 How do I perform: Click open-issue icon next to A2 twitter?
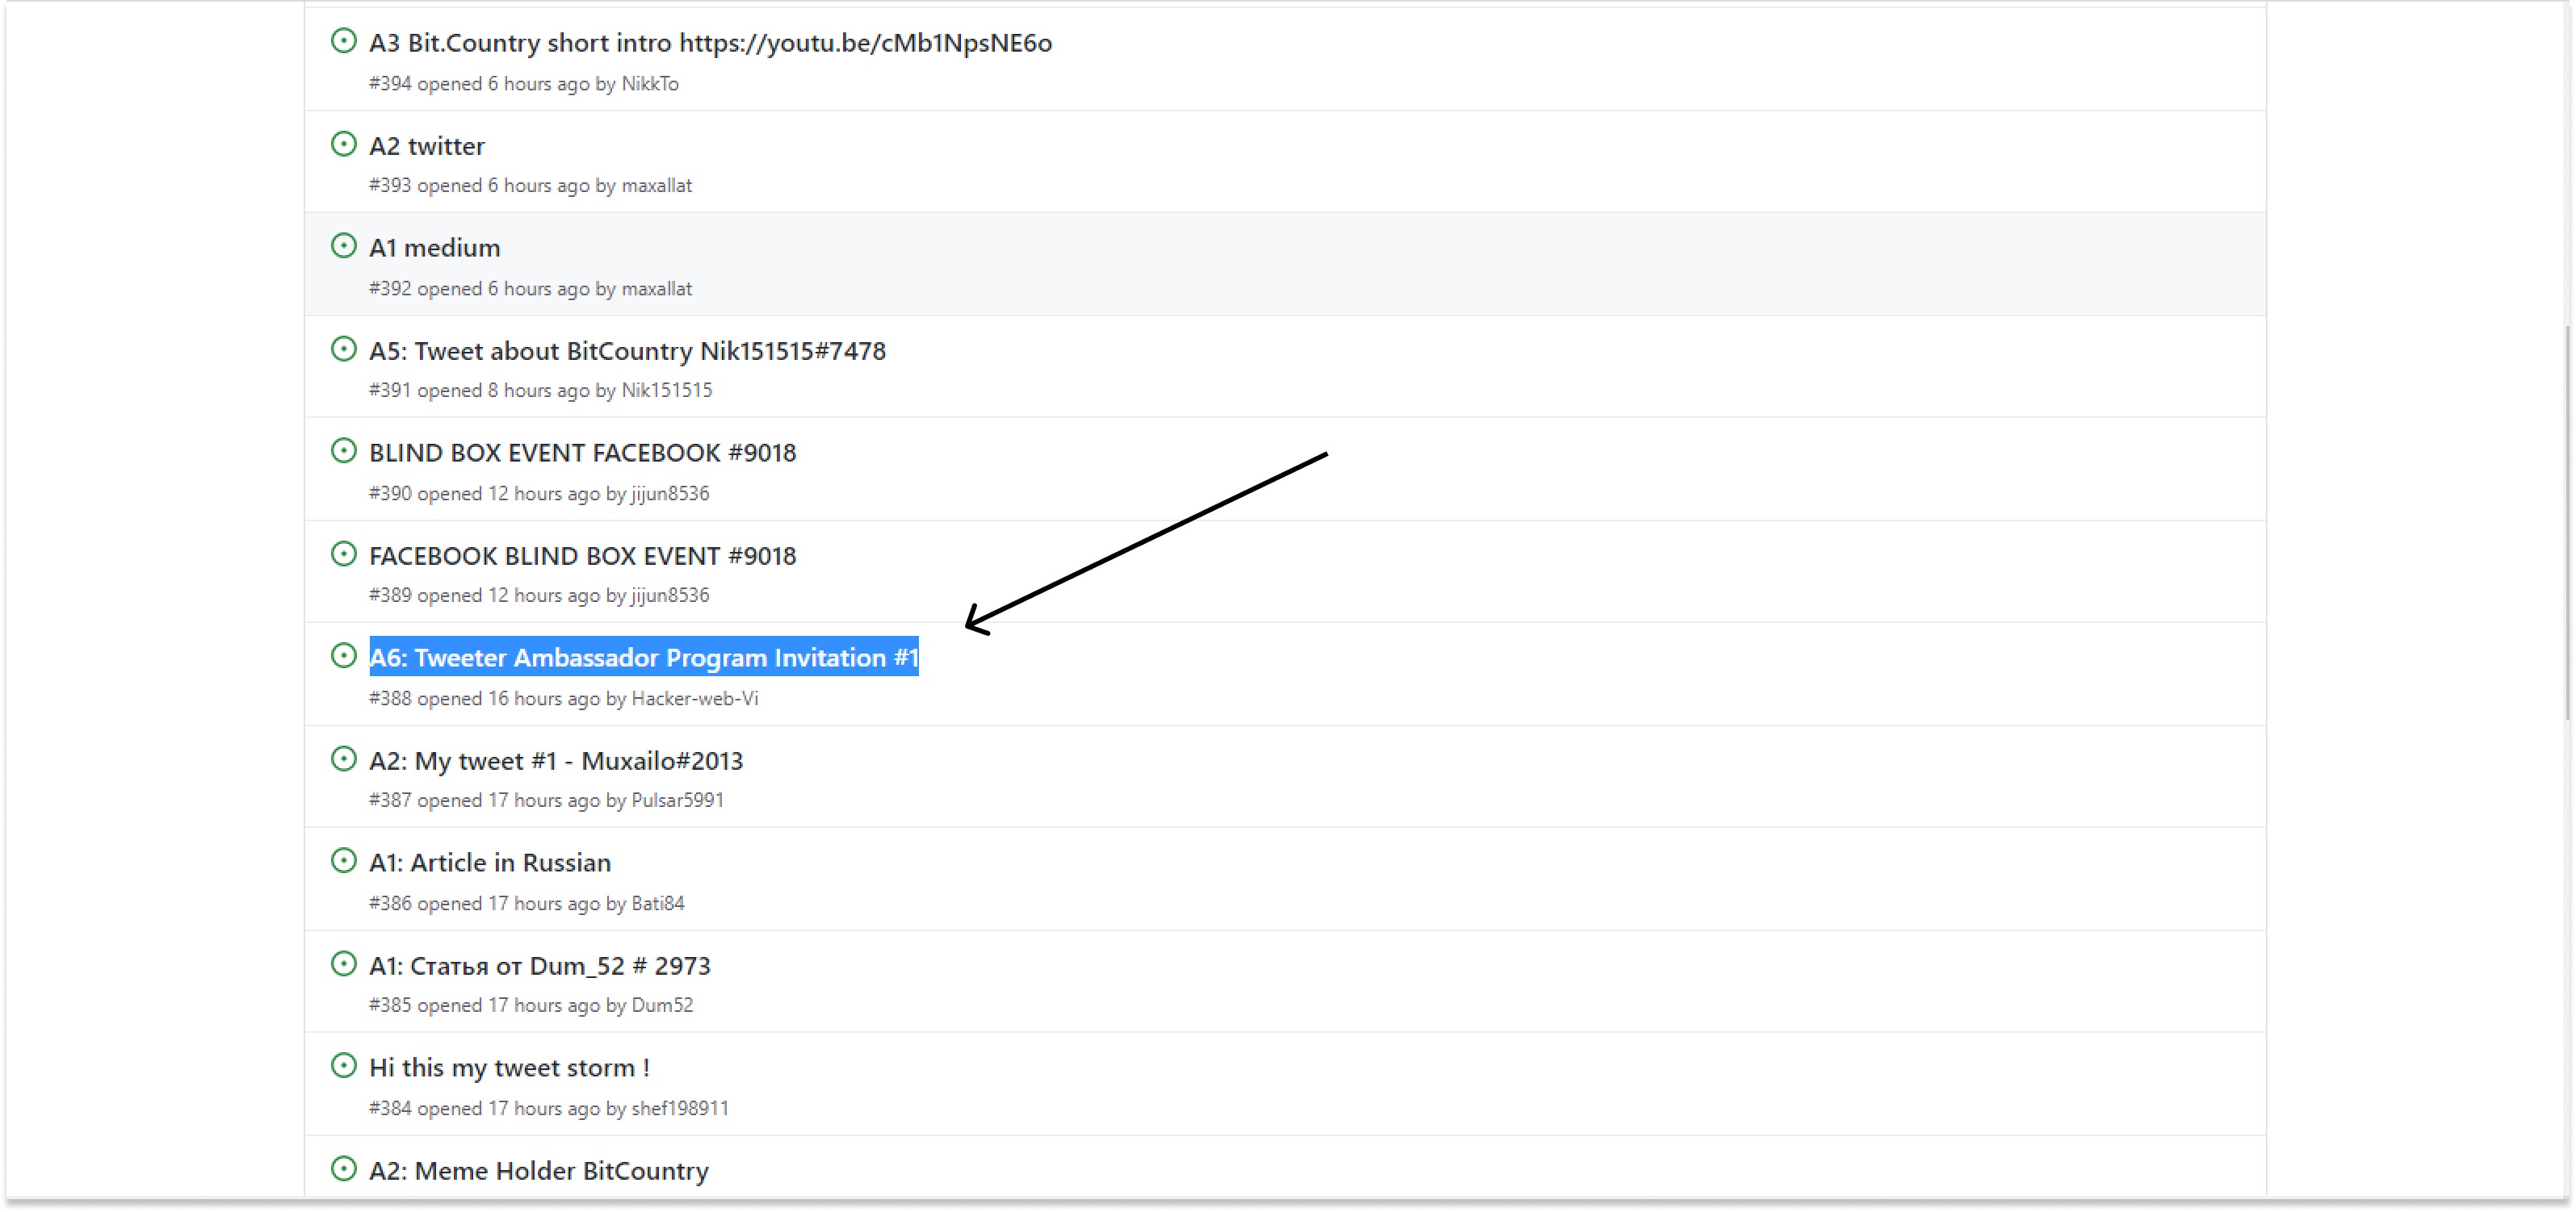click(343, 144)
